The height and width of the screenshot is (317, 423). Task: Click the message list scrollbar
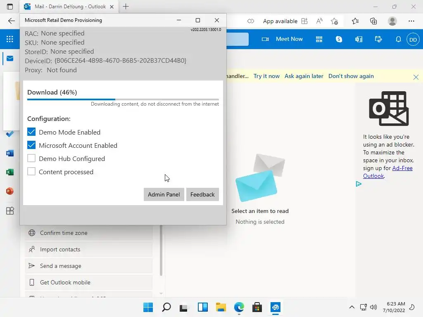pos(161,251)
